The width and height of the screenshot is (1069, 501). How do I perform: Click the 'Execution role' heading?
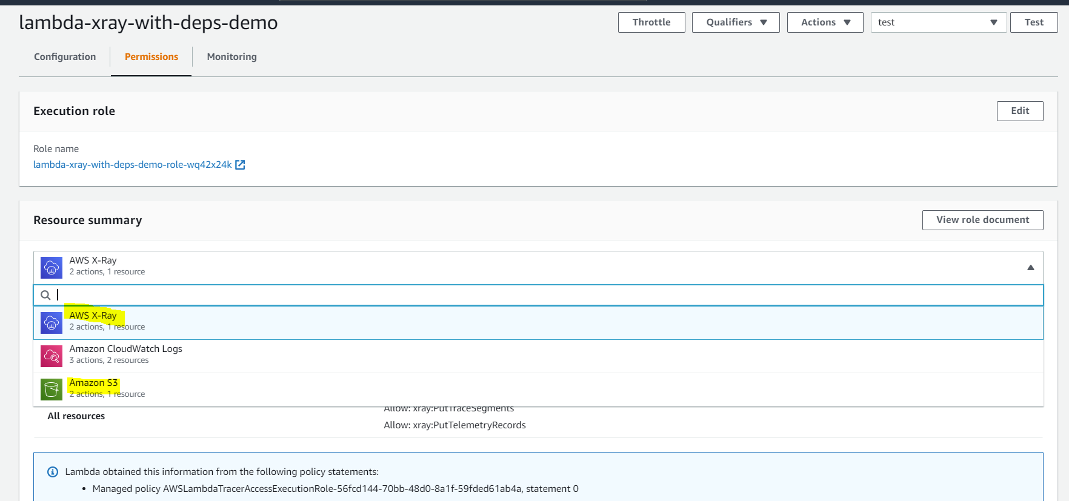click(75, 111)
